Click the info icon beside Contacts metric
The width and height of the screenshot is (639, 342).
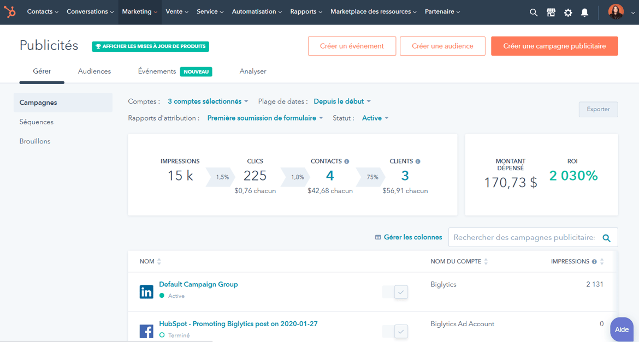[347, 161]
